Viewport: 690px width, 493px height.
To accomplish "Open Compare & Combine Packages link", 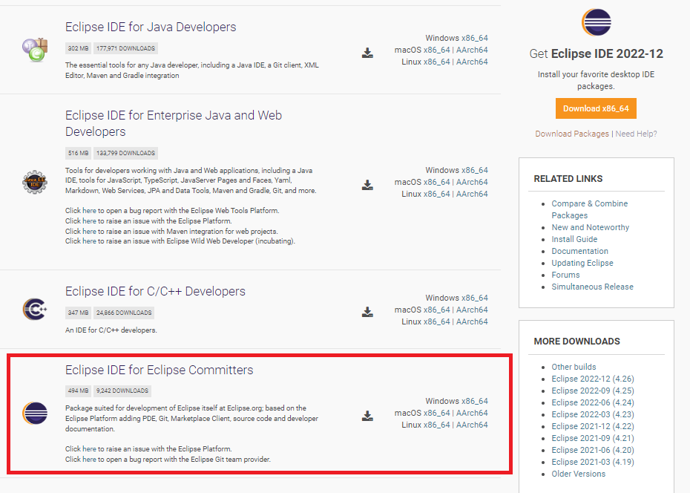I will coord(590,209).
